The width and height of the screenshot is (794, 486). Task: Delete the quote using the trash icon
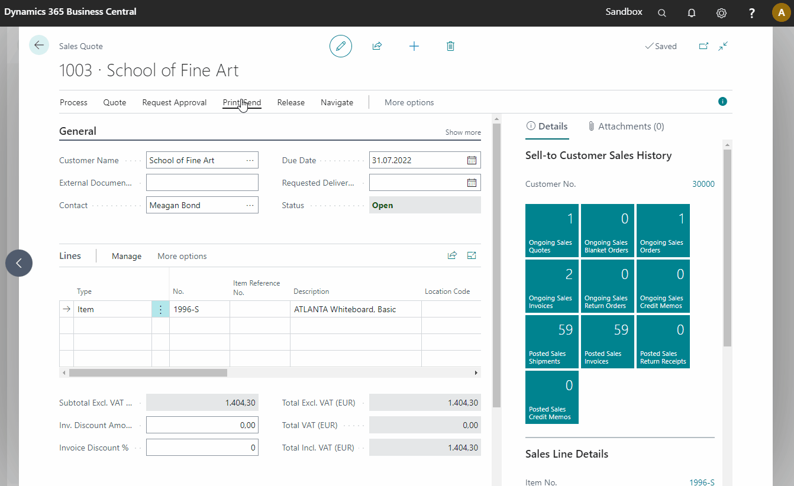coord(450,46)
